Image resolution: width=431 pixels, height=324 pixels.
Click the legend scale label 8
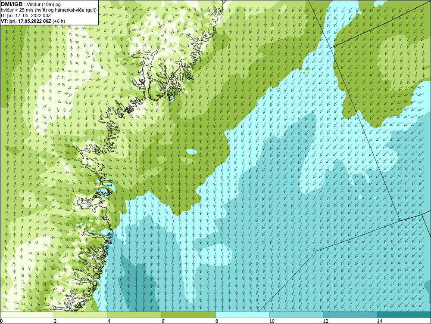[217, 321]
